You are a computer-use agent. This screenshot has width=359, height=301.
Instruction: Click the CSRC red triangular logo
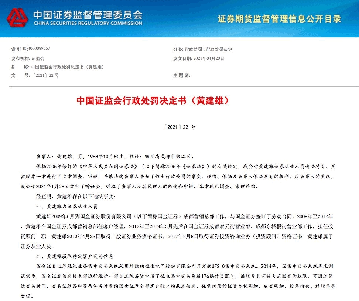pyautogui.click(x=18, y=18)
